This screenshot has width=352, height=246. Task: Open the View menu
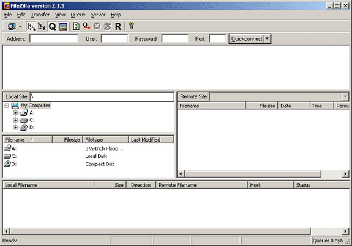(x=60, y=15)
